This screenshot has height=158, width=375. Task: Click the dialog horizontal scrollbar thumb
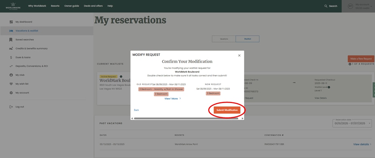click(x=186, y=118)
